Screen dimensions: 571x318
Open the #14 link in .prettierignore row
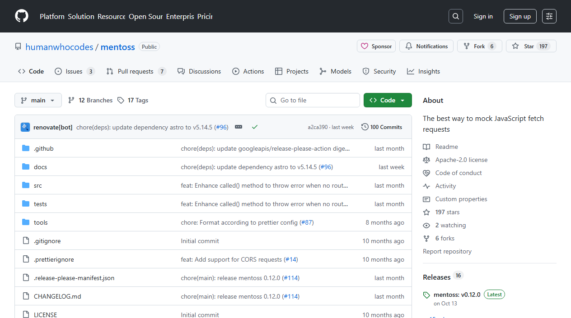[x=291, y=259]
